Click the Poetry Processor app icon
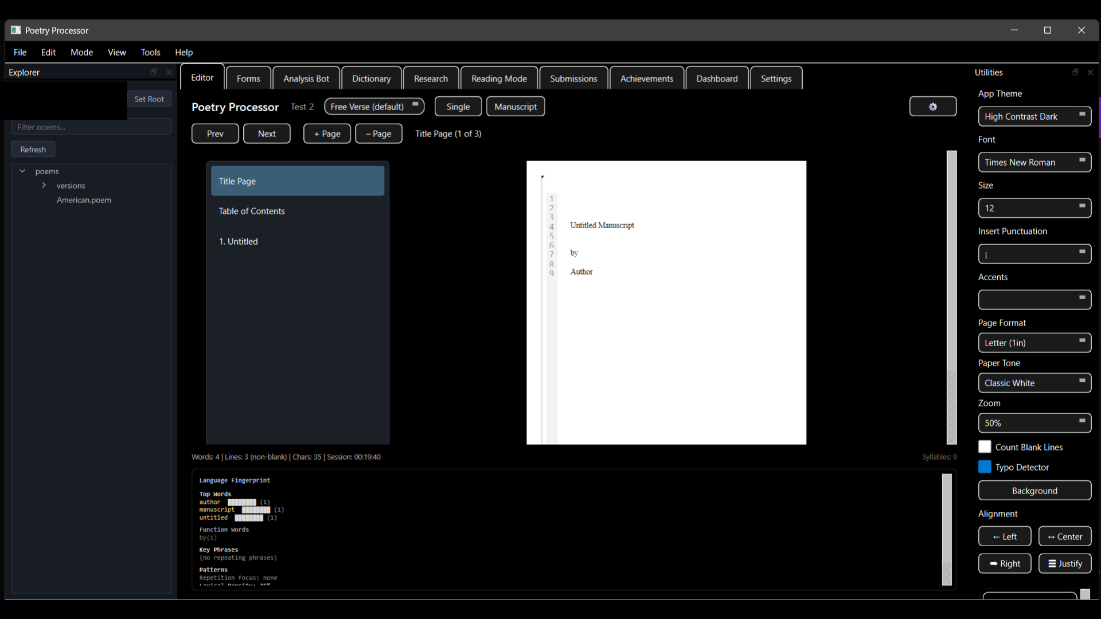The height and width of the screenshot is (619, 1101). coord(15,30)
